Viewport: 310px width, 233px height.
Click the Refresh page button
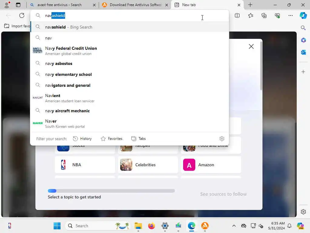click(x=22, y=15)
